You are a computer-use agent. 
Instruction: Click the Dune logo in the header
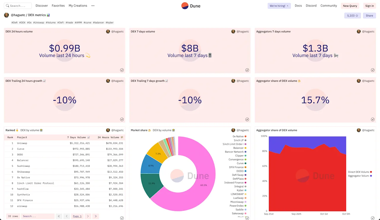tap(191, 6)
